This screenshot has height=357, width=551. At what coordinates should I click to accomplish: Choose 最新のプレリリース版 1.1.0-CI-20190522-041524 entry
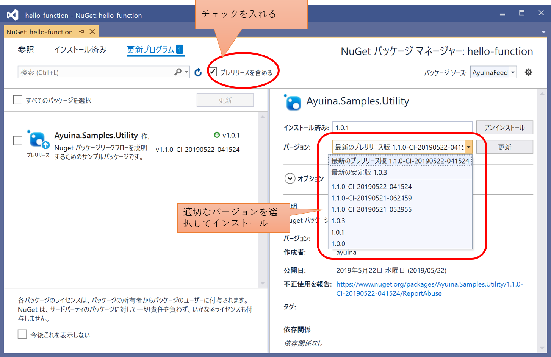[x=400, y=161]
